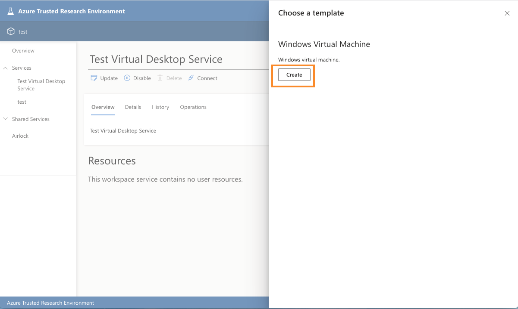The width and height of the screenshot is (518, 309).
Task: Switch to the Details tab
Action: click(x=133, y=107)
